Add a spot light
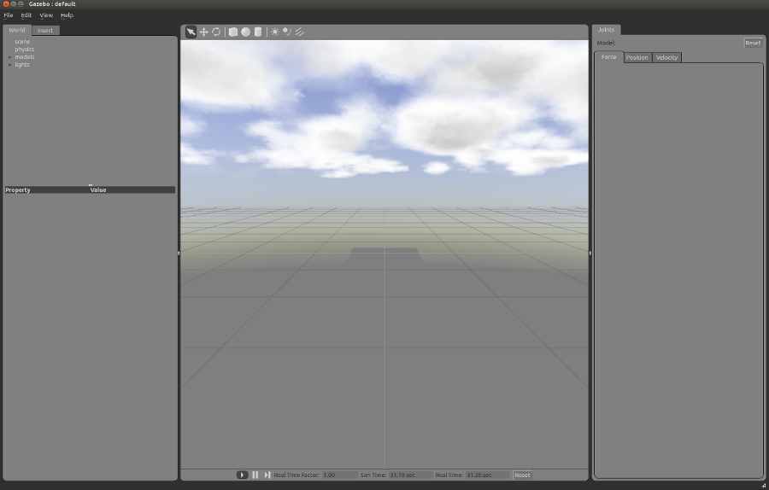 pos(287,32)
